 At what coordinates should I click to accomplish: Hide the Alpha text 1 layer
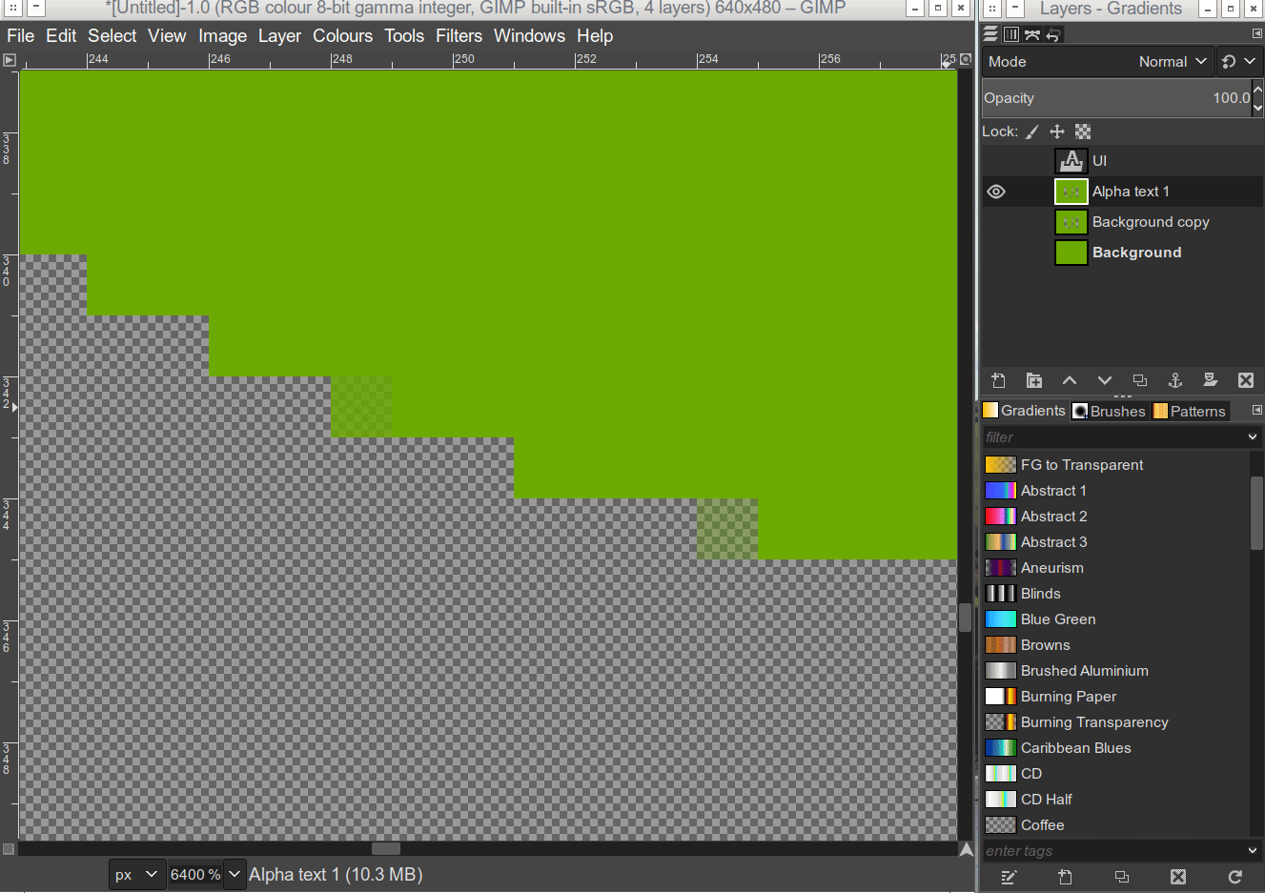point(996,192)
